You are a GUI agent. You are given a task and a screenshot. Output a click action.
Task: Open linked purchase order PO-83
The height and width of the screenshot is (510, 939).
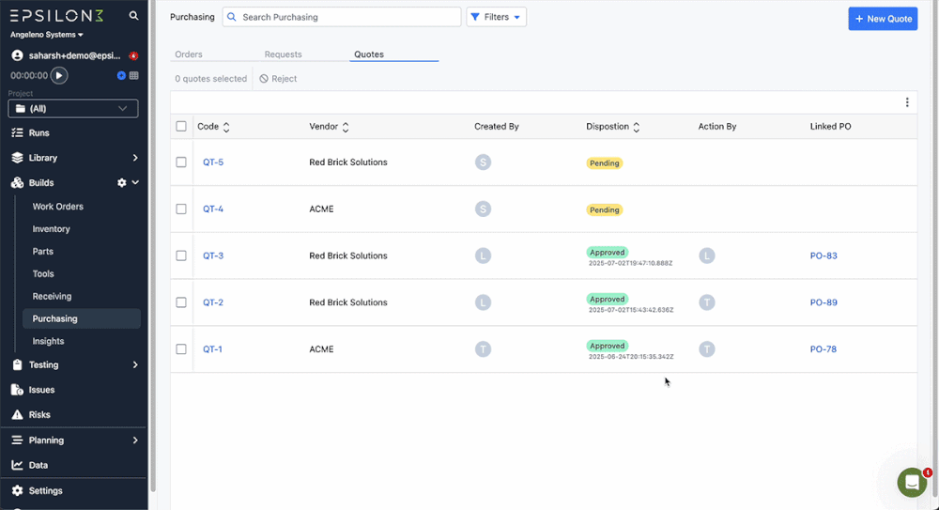(x=824, y=255)
